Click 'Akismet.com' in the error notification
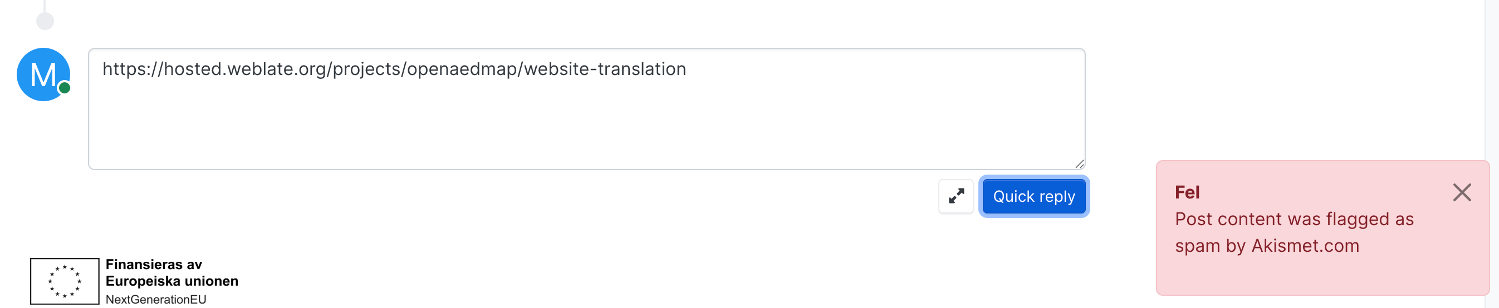 pos(1305,246)
